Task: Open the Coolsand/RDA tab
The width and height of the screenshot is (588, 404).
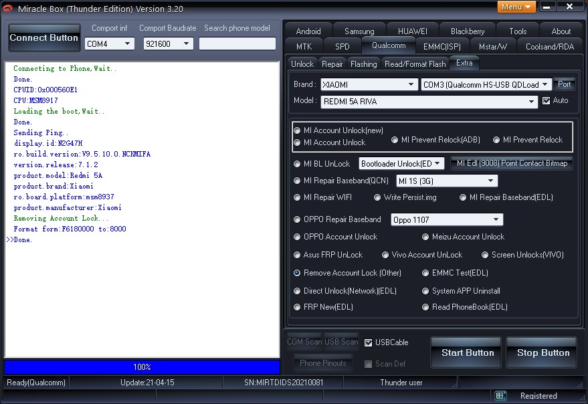Action: 550,47
